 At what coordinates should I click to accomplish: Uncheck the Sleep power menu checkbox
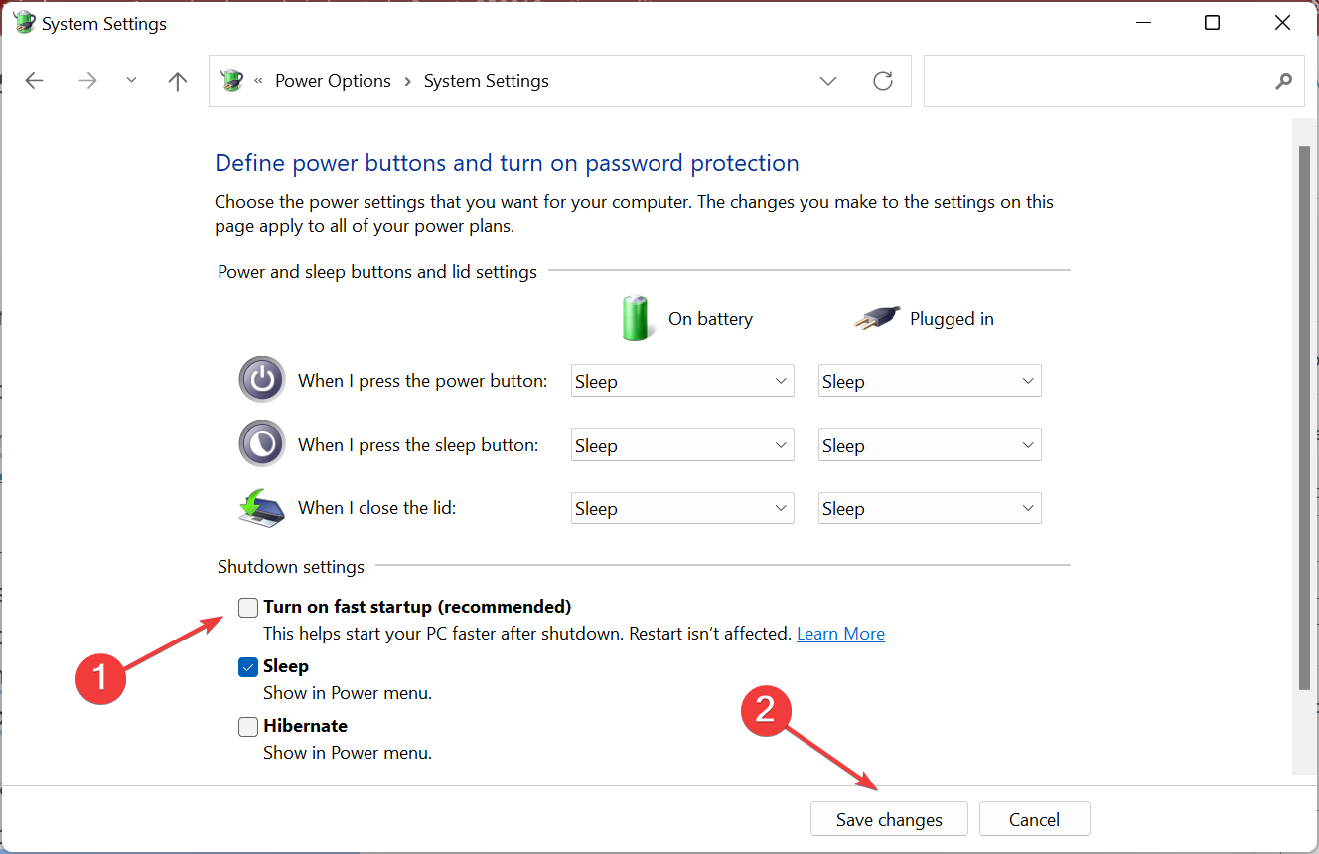(248, 666)
